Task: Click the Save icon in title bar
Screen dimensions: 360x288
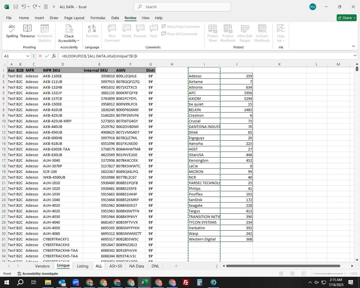Action: click(16, 7)
